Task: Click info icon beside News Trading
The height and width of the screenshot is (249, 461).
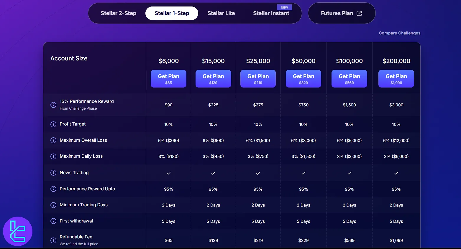Action: (53, 173)
